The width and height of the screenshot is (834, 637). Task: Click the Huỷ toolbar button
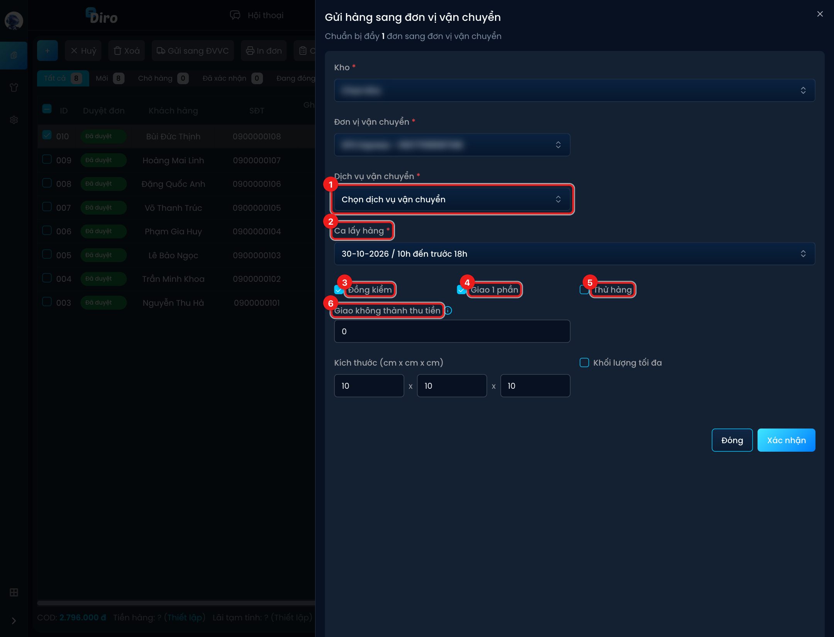click(83, 51)
